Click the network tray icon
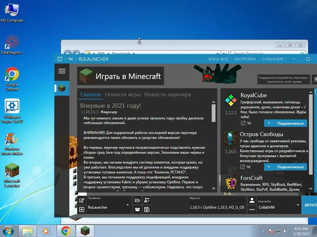317x237 pixels. (278, 231)
